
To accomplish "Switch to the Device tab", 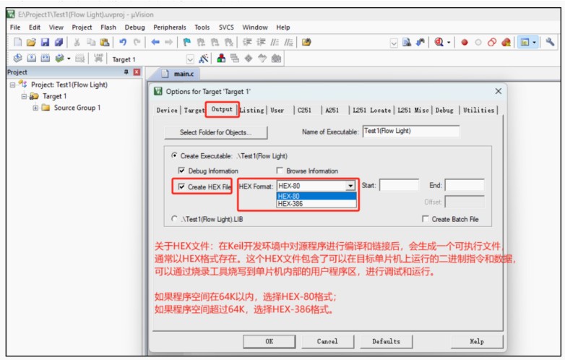I will point(167,111).
